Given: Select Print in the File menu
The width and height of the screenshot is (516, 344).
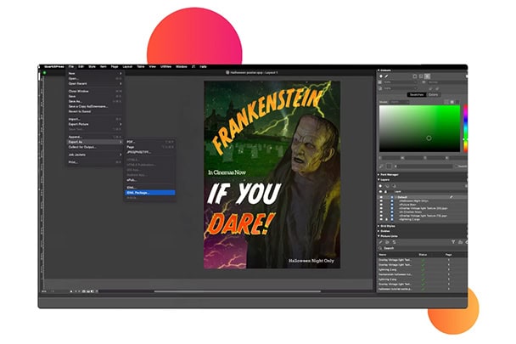Looking at the screenshot, I should pos(95,162).
